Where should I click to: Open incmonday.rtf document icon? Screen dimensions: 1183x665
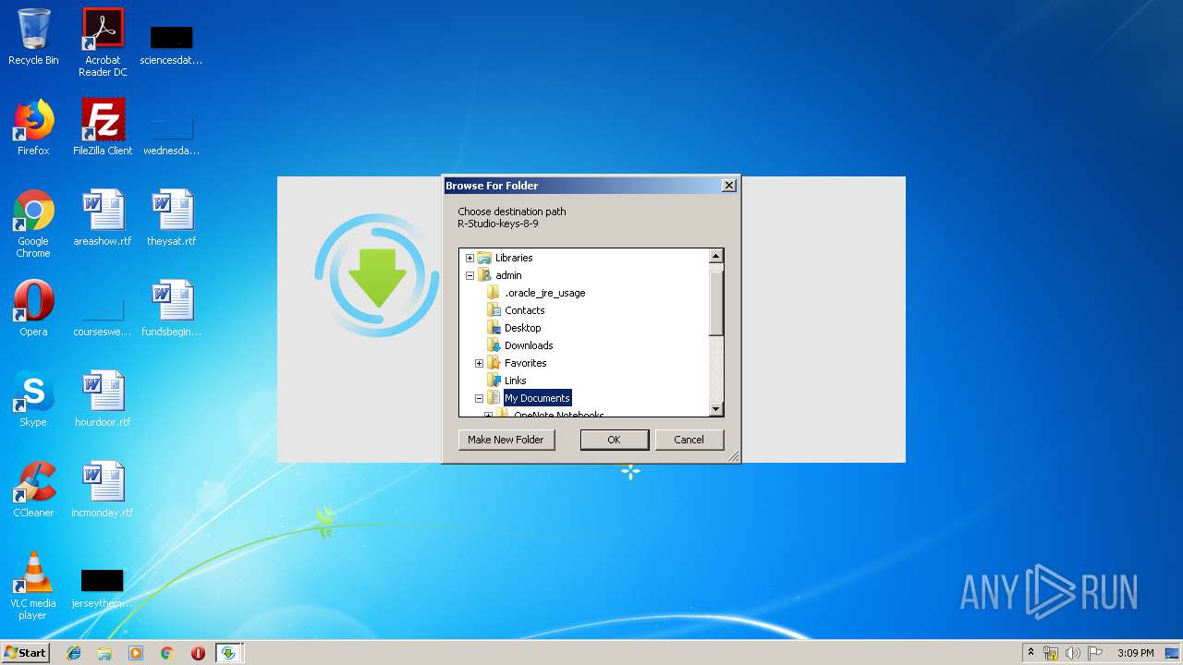point(103,490)
